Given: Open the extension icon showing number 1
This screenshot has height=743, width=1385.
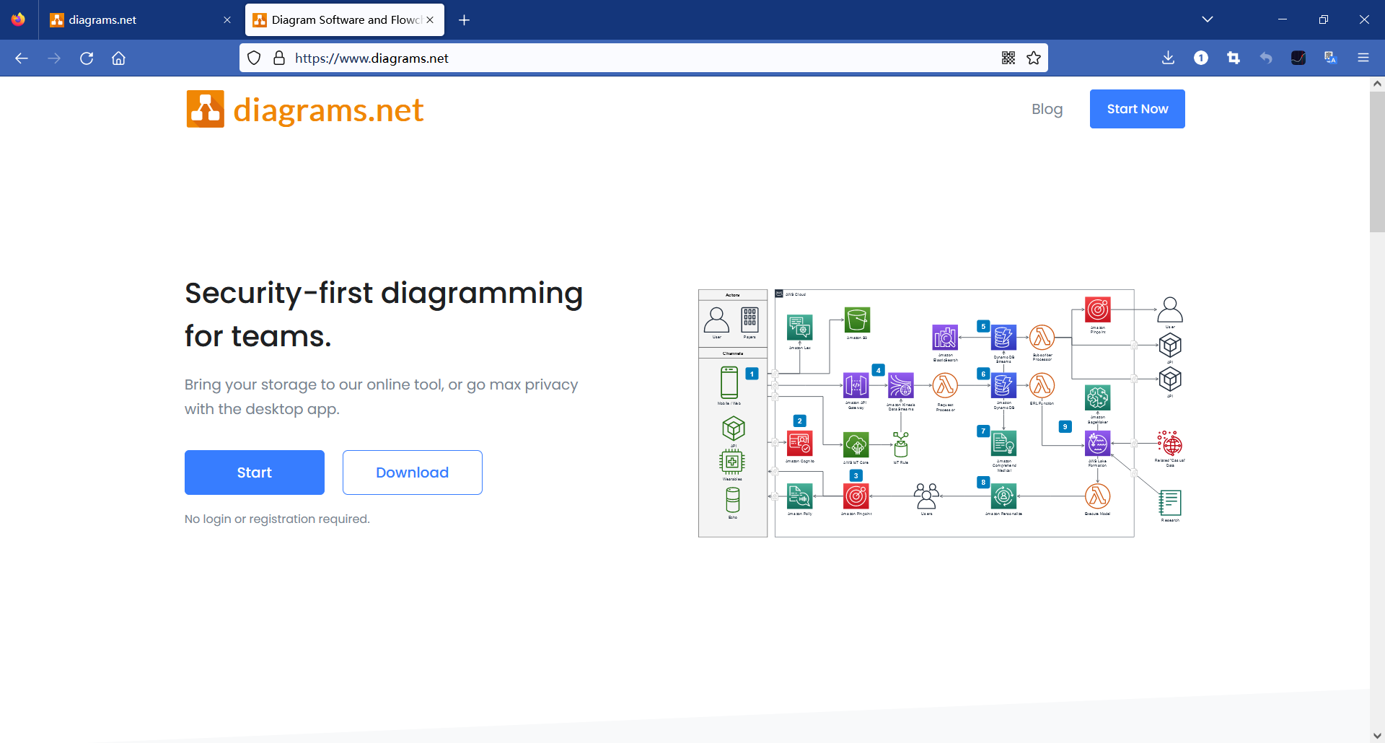Looking at the screenshot, I should [1201, 58].
